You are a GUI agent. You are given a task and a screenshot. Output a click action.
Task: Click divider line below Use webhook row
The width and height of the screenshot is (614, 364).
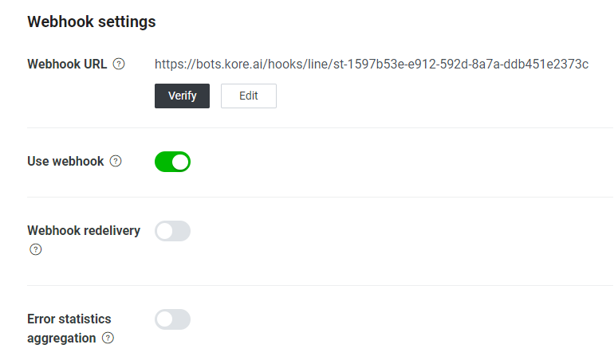pyautogui.click(x=319, y=197)
